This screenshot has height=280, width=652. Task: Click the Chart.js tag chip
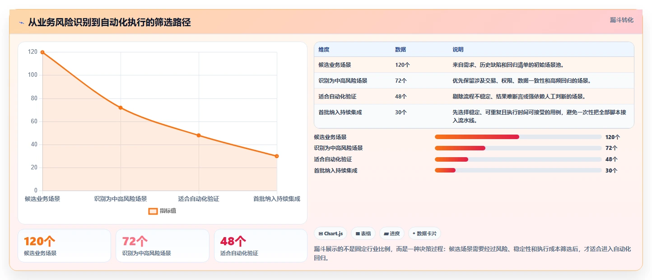(x=331, y=233)
